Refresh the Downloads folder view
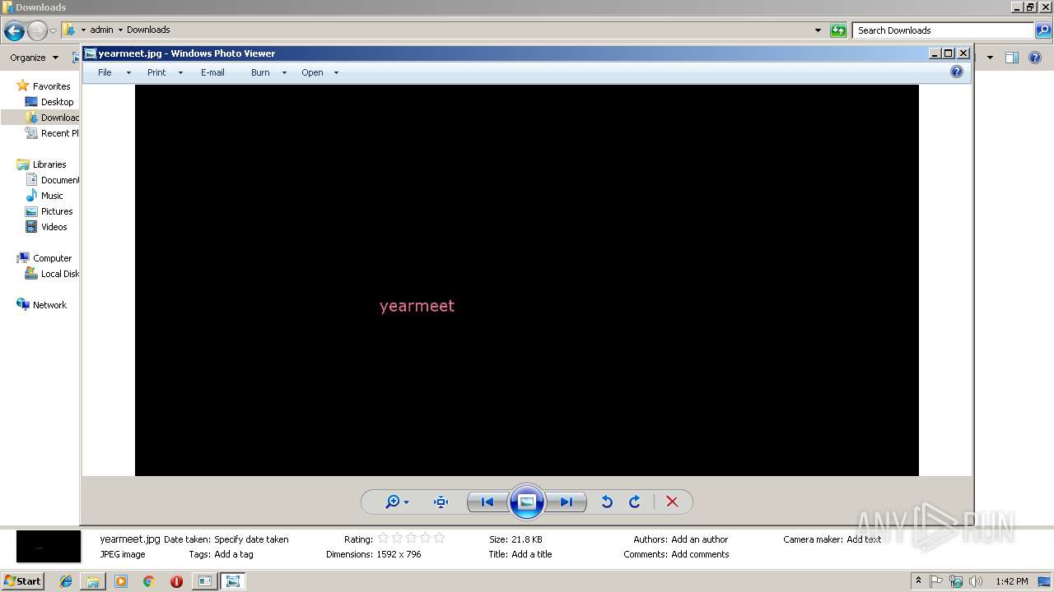 838,30
